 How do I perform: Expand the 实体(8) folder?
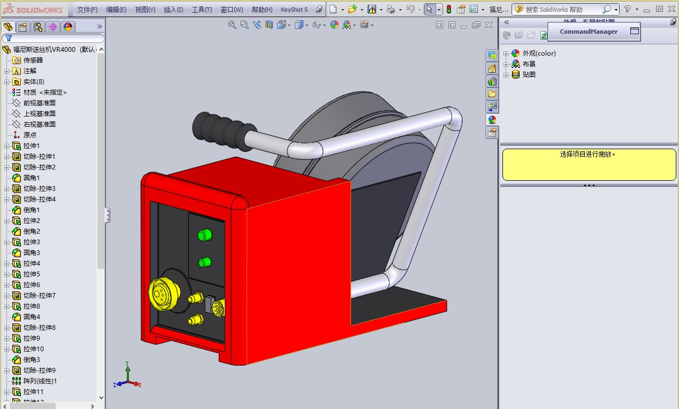tap(6, 81)
